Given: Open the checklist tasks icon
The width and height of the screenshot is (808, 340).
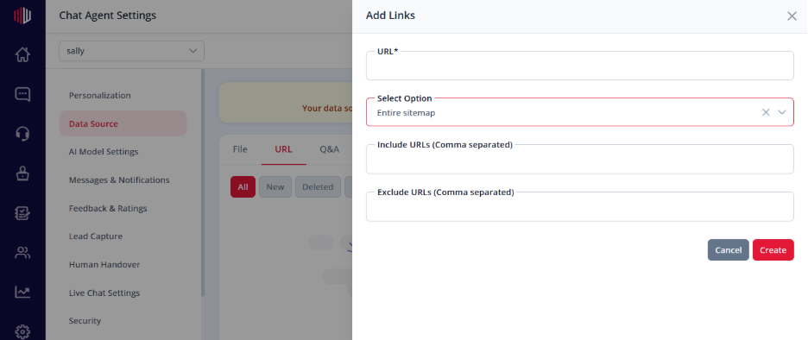Looking at the screenshot, I should coord(22,213).
